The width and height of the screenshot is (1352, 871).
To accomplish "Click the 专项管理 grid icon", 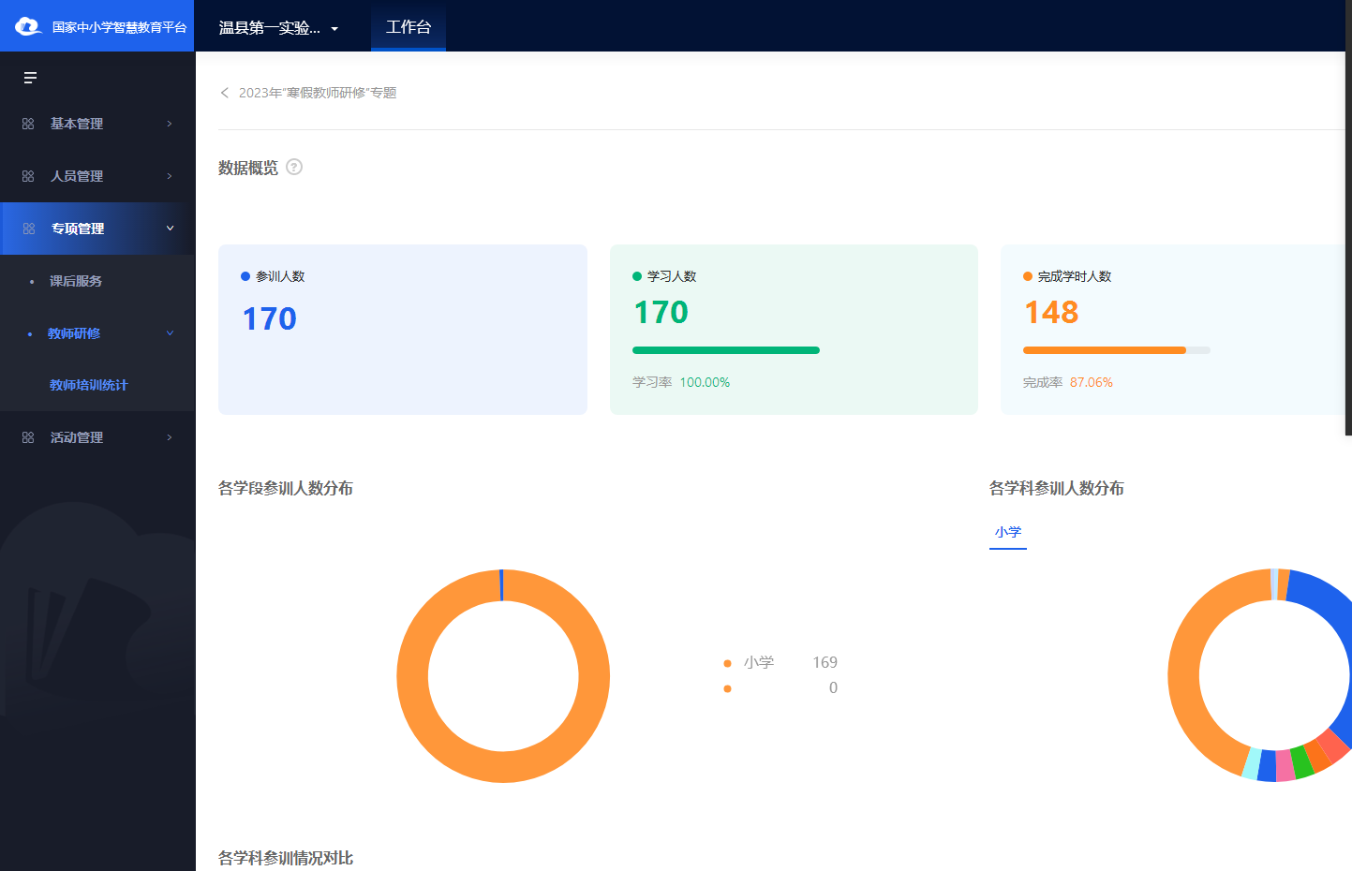I will click(x=29, y=229).
